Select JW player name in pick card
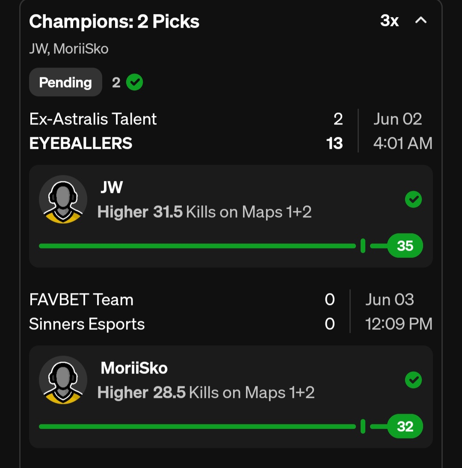The height and width of the screenshot is (468, 462). [x=112, y=187]
